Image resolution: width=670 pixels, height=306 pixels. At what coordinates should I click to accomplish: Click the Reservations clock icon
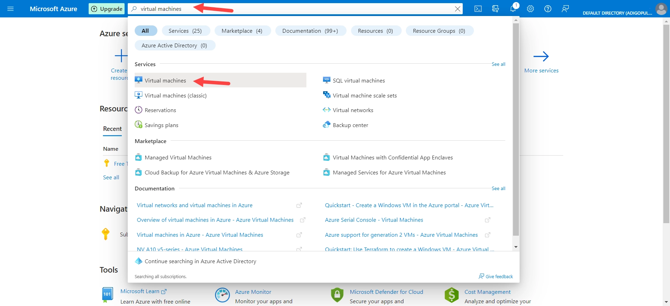coord(139,110)
